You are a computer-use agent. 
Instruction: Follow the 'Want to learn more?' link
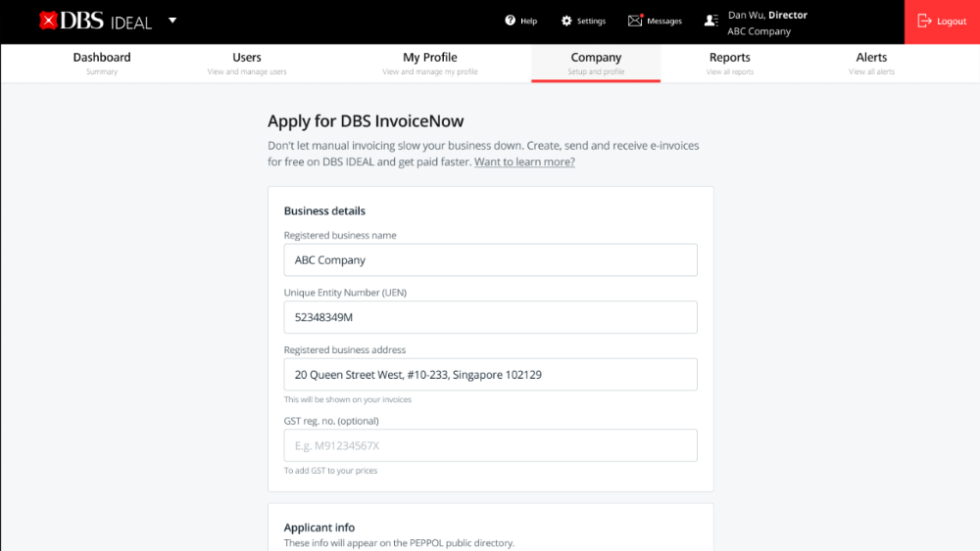coord(524,161)
